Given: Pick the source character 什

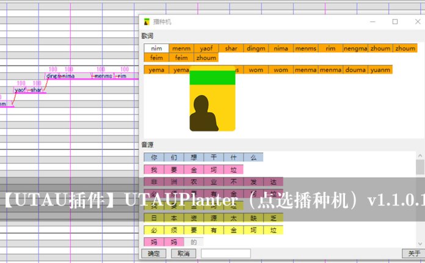Looking at the screenshot, I should coord(233,157).
